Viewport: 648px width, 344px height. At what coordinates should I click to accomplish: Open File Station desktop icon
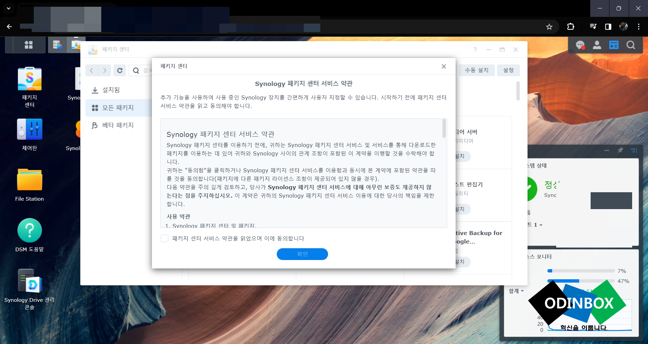tap(30, 185)
